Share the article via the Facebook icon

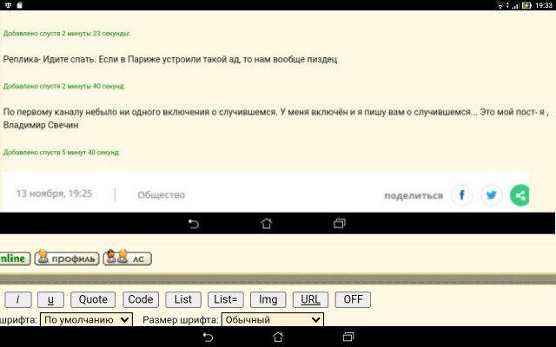(x=461, y=195)
